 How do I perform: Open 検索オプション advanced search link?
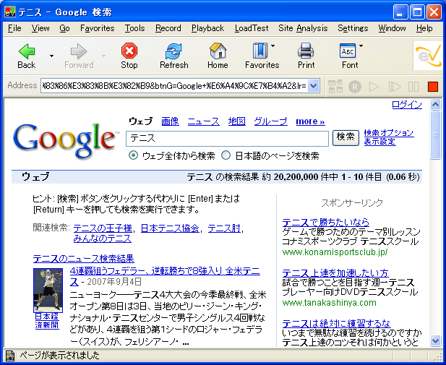[x=389, y=133]
